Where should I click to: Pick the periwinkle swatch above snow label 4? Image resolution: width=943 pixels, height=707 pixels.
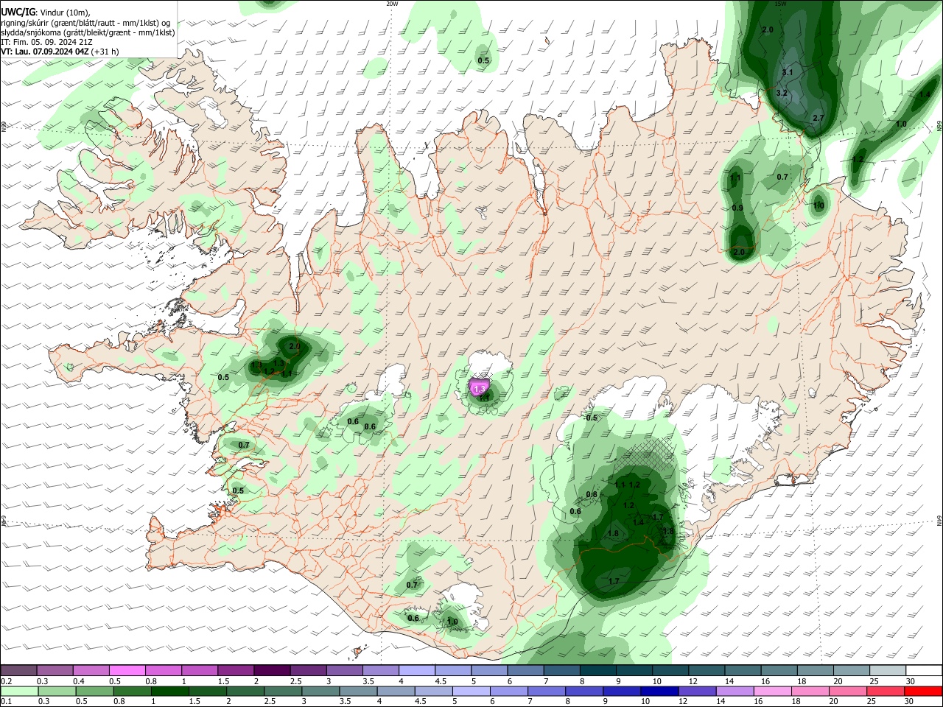pos(416,670)
